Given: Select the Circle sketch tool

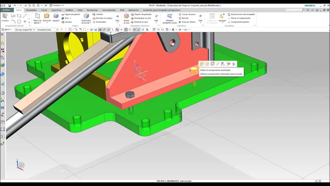Looking at the screenshot, I should (19, 22).
